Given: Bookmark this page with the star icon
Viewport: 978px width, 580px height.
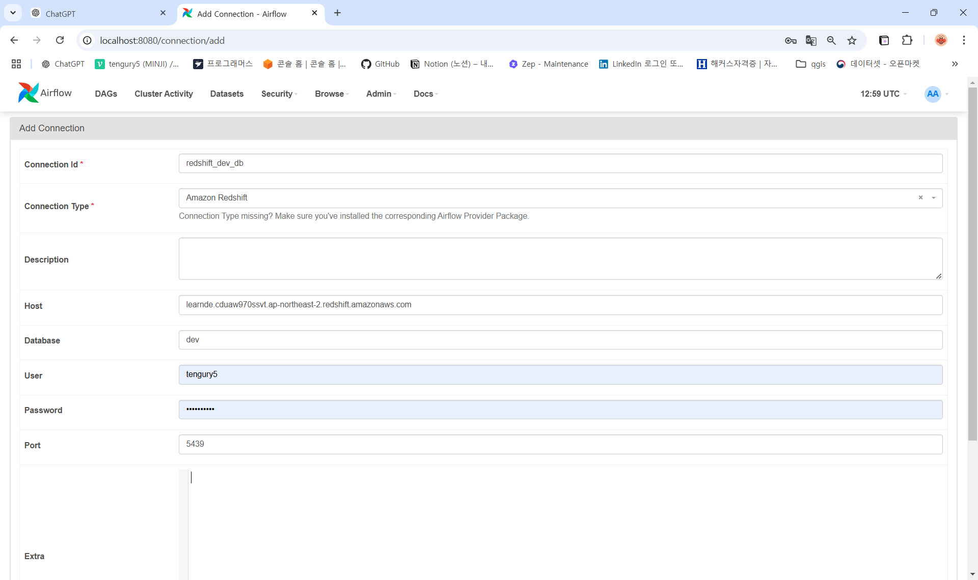Looking at the screenshot, I should pos(852,41).
